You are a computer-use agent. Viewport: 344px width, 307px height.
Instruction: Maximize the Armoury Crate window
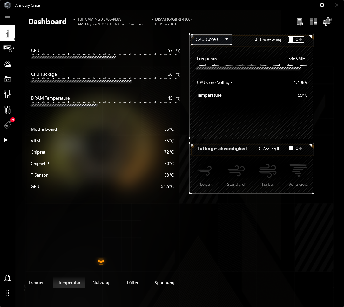tap(322, 5)
